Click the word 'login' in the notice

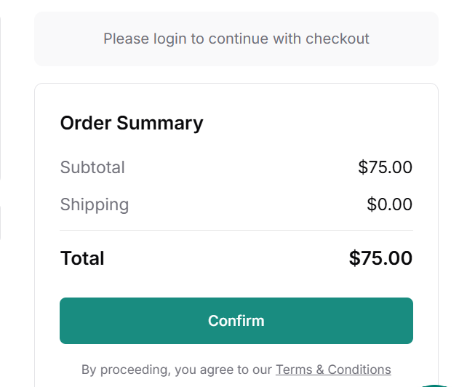click(170, 39)
